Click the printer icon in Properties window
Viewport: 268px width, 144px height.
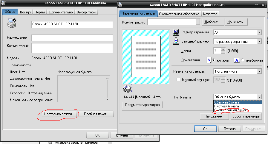coord(12,23)
